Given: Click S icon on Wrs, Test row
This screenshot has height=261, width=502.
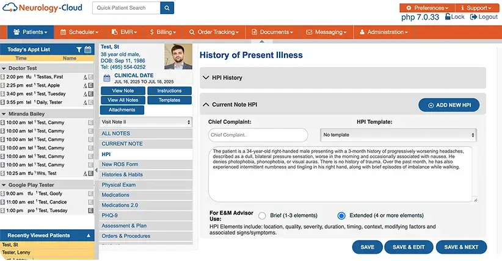Looking at the screenshot, I should click(x=3, y=173).
